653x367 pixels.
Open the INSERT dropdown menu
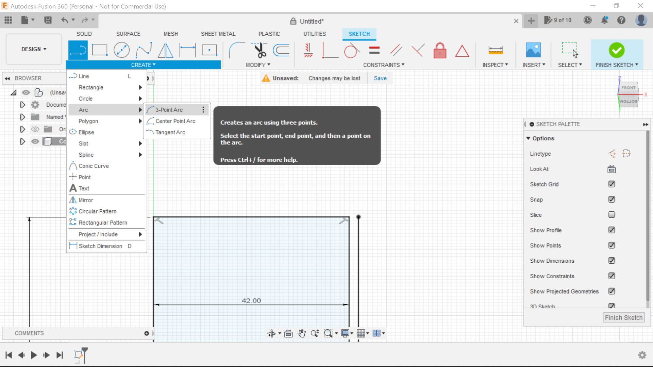click(x=534, y=65)
